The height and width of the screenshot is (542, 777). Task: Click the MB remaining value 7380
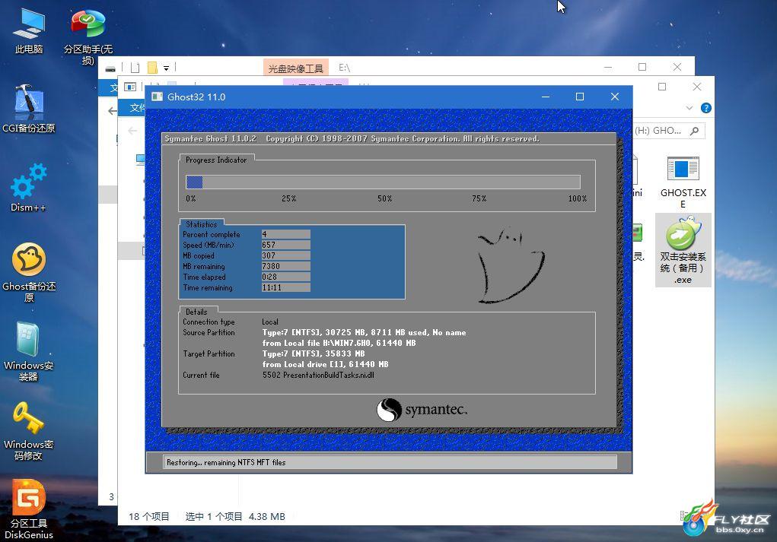(x=286, y=266)
